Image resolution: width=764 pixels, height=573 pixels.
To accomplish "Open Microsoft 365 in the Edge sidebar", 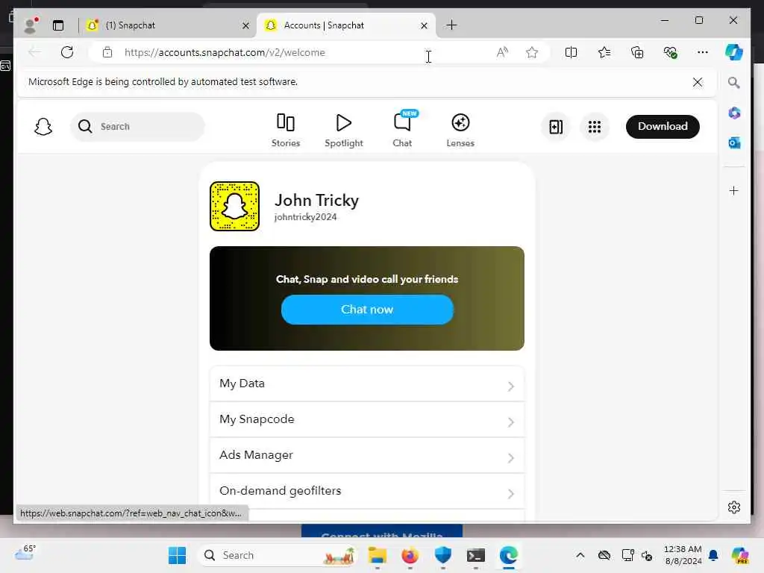I will coord(734,113).
